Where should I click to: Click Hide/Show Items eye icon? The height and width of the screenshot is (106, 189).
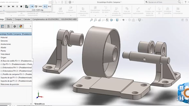point(123,20)
